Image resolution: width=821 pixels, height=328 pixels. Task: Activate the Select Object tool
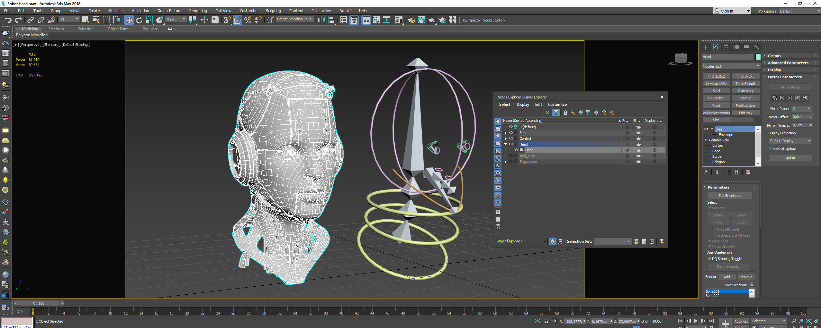pos(85,20)
